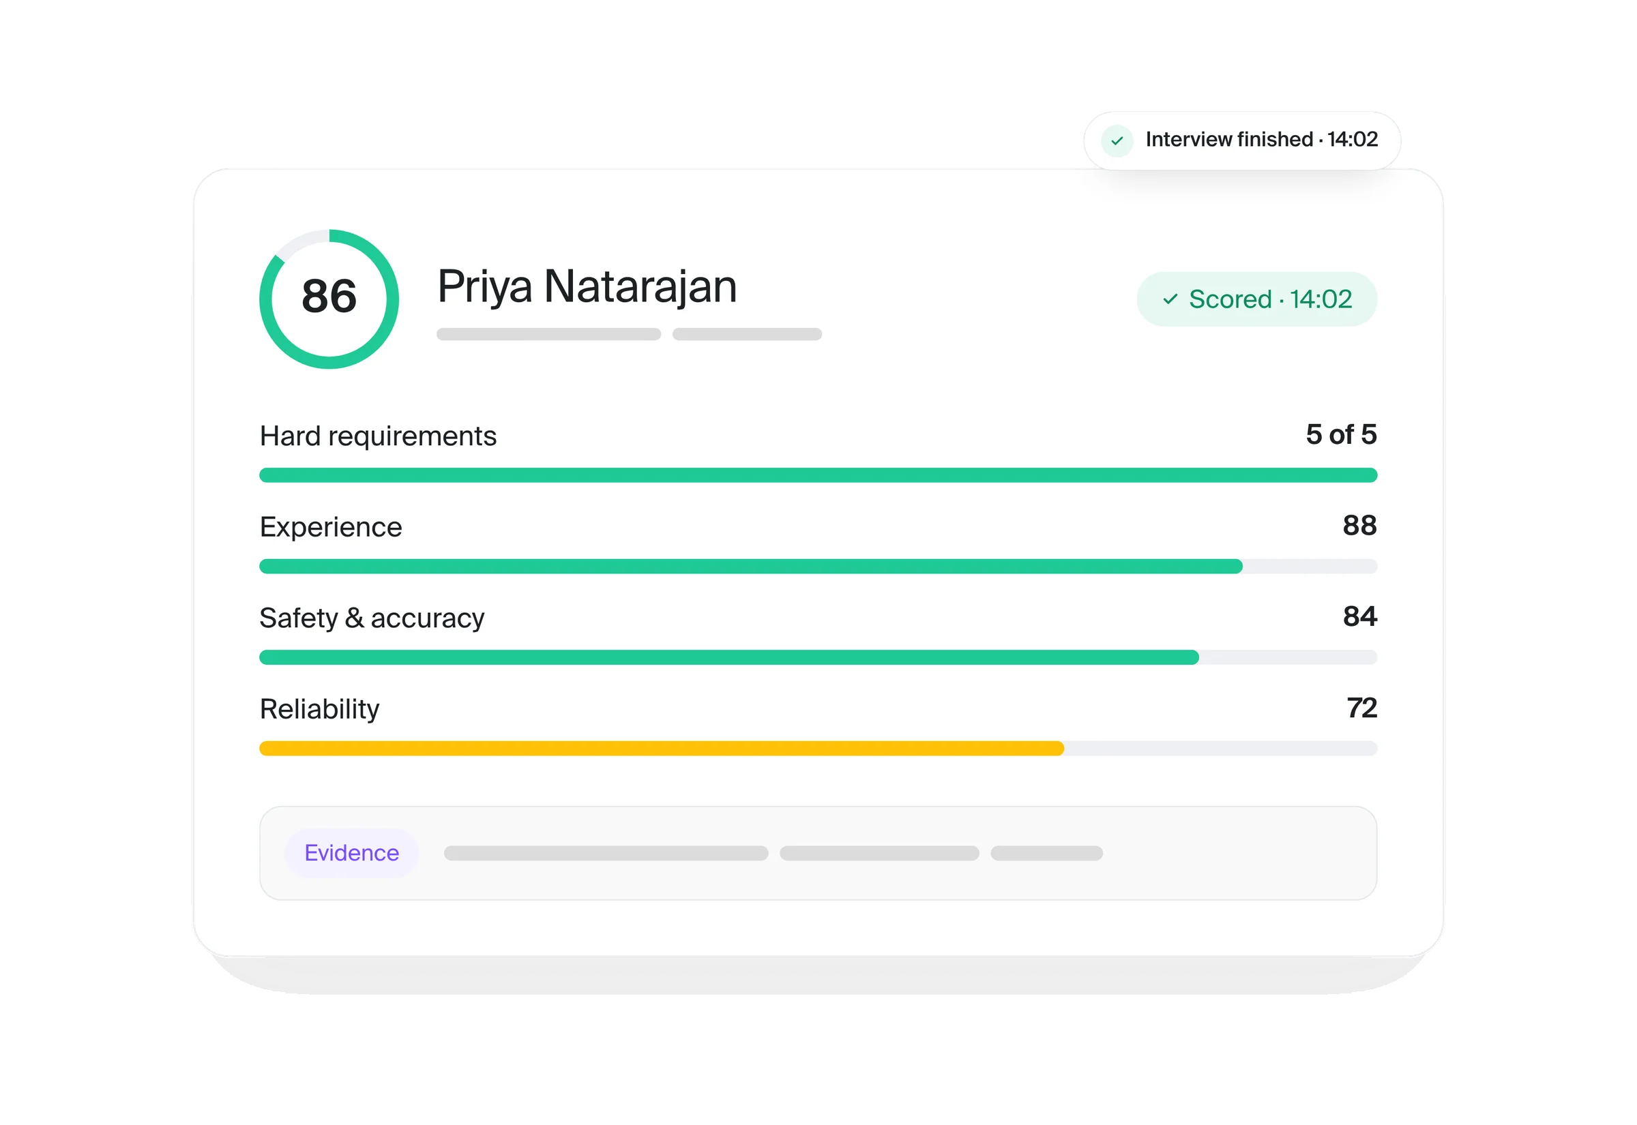This screenshot has width=1637, height=1125.
Task: Click the Reliability label
Action: pyautogui.click(x=319, y=709)
